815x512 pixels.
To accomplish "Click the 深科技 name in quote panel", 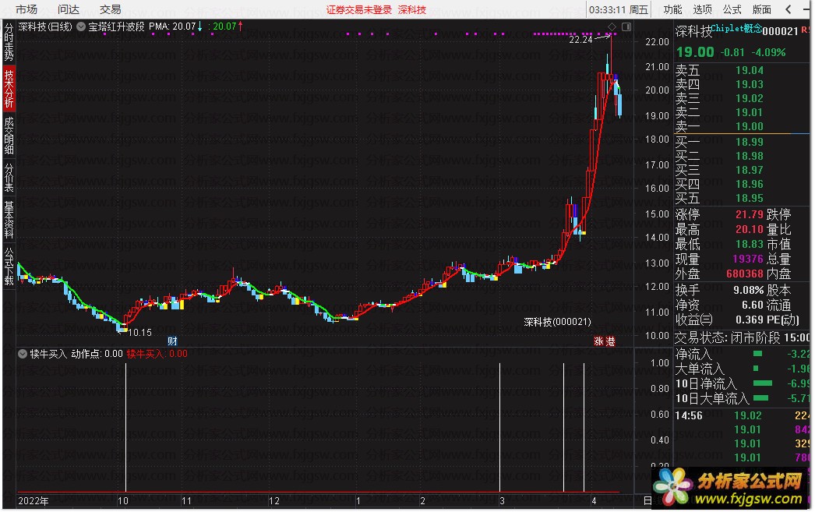I will tap(693, 32).
